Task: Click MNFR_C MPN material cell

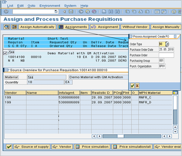Action: coord(155,97)
